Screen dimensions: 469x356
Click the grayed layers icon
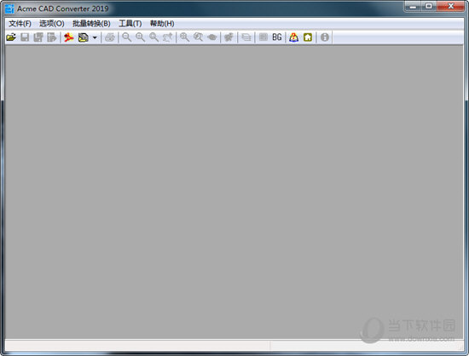[x=246, y=37]
